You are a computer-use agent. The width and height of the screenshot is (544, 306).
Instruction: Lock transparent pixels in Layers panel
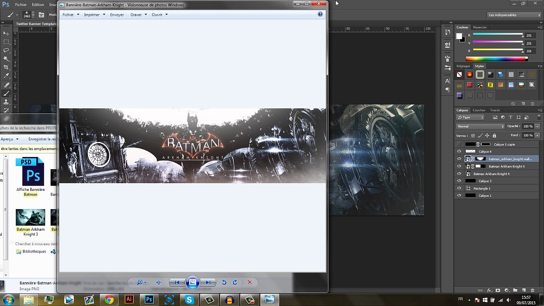[473, 136]
